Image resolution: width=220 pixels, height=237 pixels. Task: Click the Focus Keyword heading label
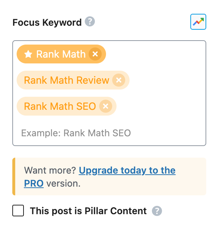click(47, 22)
